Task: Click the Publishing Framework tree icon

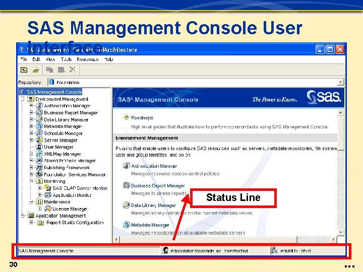Action: pos(40,167)
